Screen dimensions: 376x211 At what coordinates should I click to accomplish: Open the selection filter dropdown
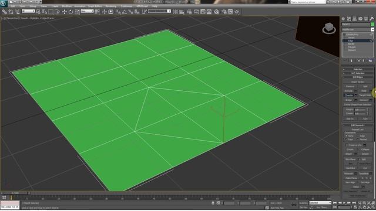[28, 11]
